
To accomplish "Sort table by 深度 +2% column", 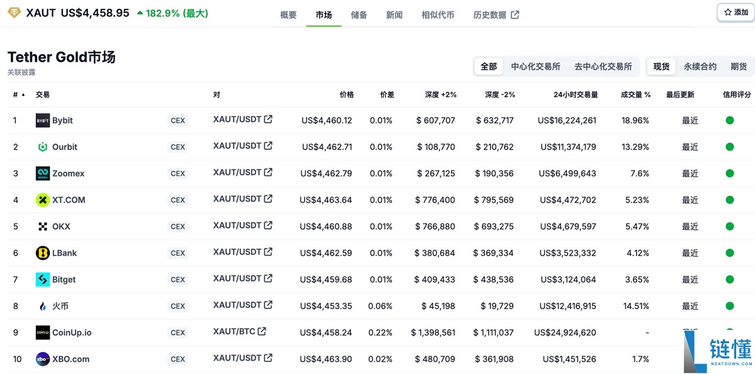I will coord(440,94).
